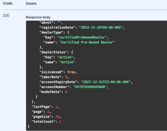
Task: Click the "modelRate" key
Action: point(50,92)
